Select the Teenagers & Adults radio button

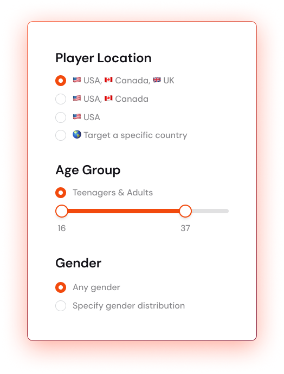(61, 193)
